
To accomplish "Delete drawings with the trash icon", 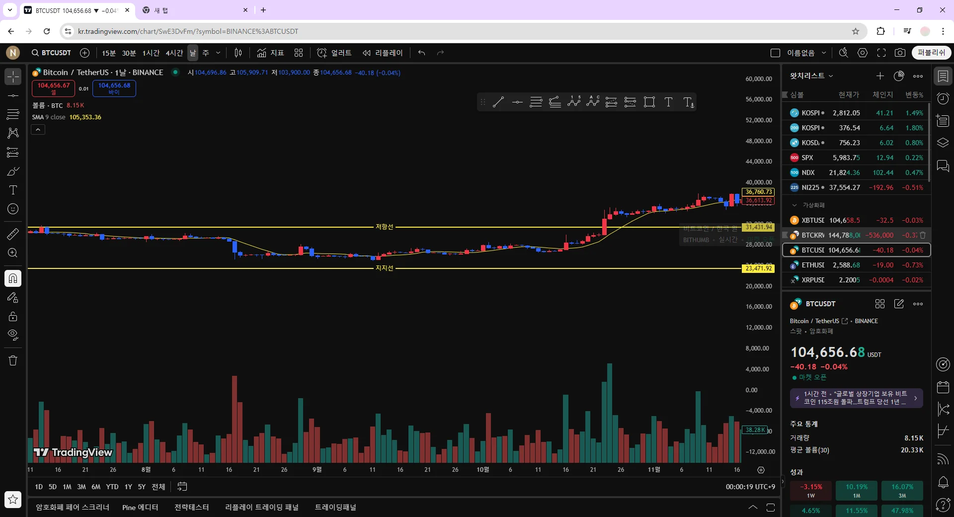I will [13, 360].
